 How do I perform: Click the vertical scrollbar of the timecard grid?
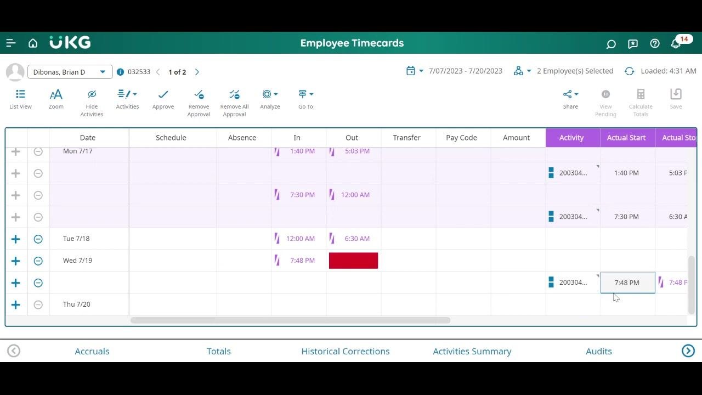tap(692, 285)
